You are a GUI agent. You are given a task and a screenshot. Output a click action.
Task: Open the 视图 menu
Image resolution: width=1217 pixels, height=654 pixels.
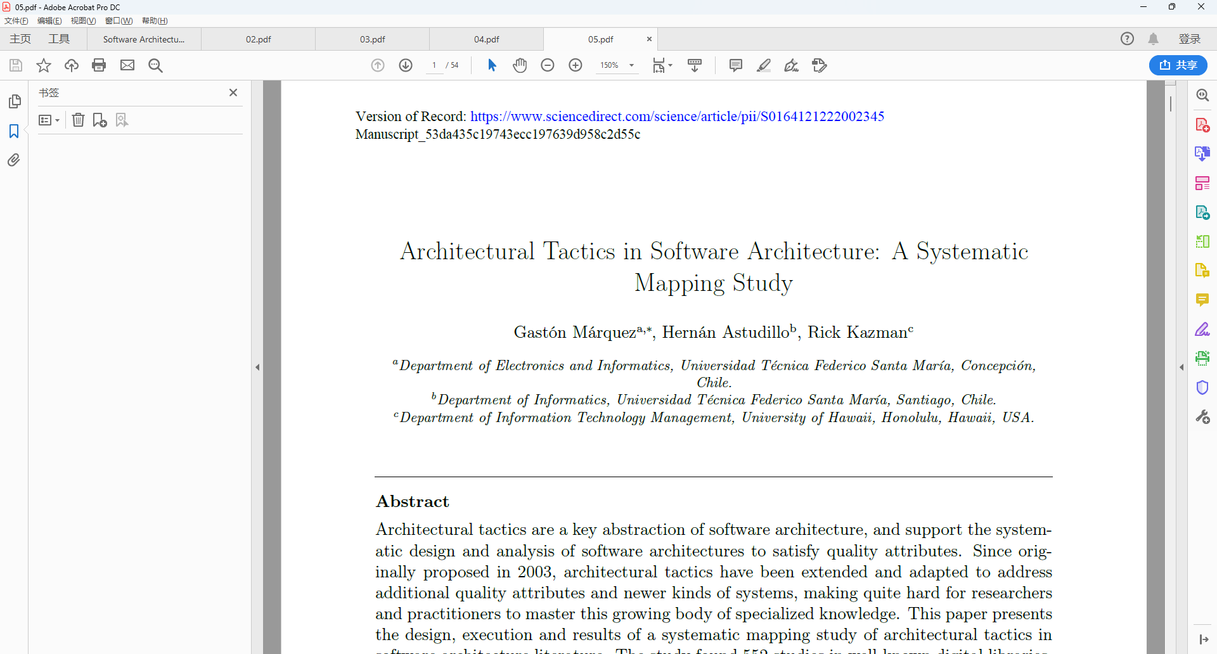(83, 21)
